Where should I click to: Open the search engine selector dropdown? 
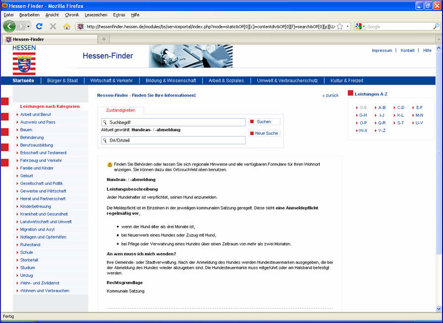[360, 27]
